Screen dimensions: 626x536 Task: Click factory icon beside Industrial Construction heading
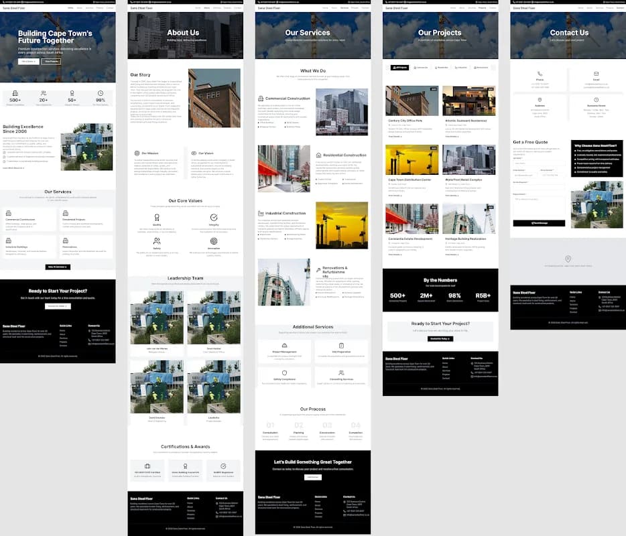click(261, 213)
